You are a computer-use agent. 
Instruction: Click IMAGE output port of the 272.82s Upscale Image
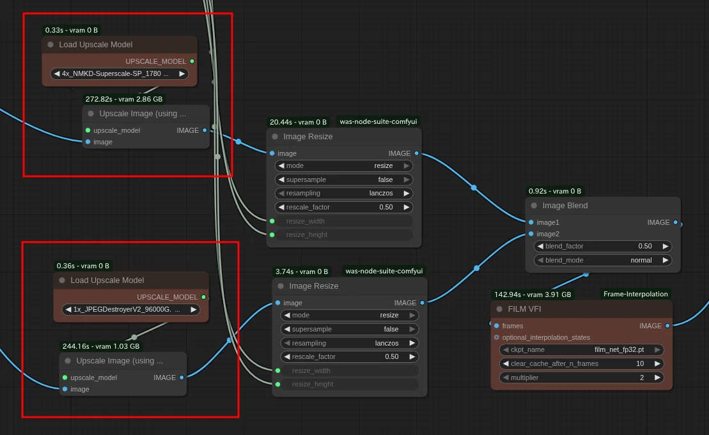pyautogui.click(x=205, y=130)
